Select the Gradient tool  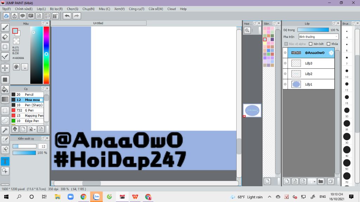pyautogui.click(x=5, y=99)
